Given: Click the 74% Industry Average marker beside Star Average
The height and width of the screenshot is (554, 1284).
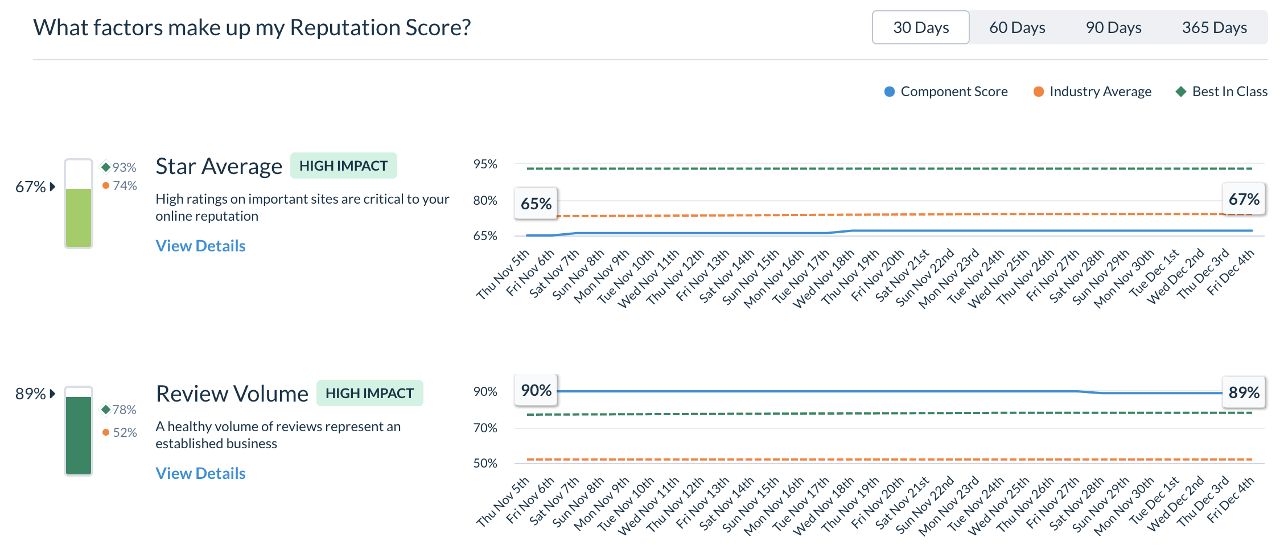Looking at the screenshot, I should point(106,185).
